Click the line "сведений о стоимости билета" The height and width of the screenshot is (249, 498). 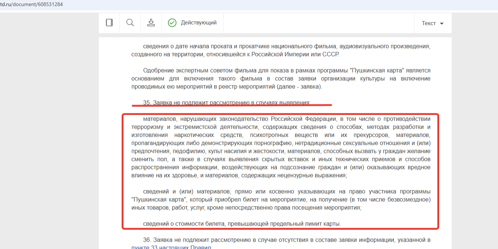click(x=242, y=224)
